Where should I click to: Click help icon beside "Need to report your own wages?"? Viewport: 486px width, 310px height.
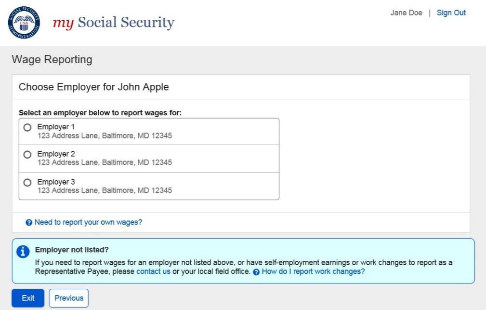[x=29, y=223]
